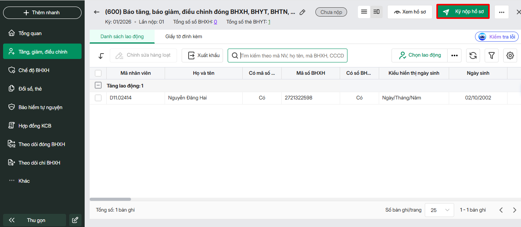Click the sidebar edit icon next to Thu gọn
Screen dimensions: 521x227
(75, 220)
